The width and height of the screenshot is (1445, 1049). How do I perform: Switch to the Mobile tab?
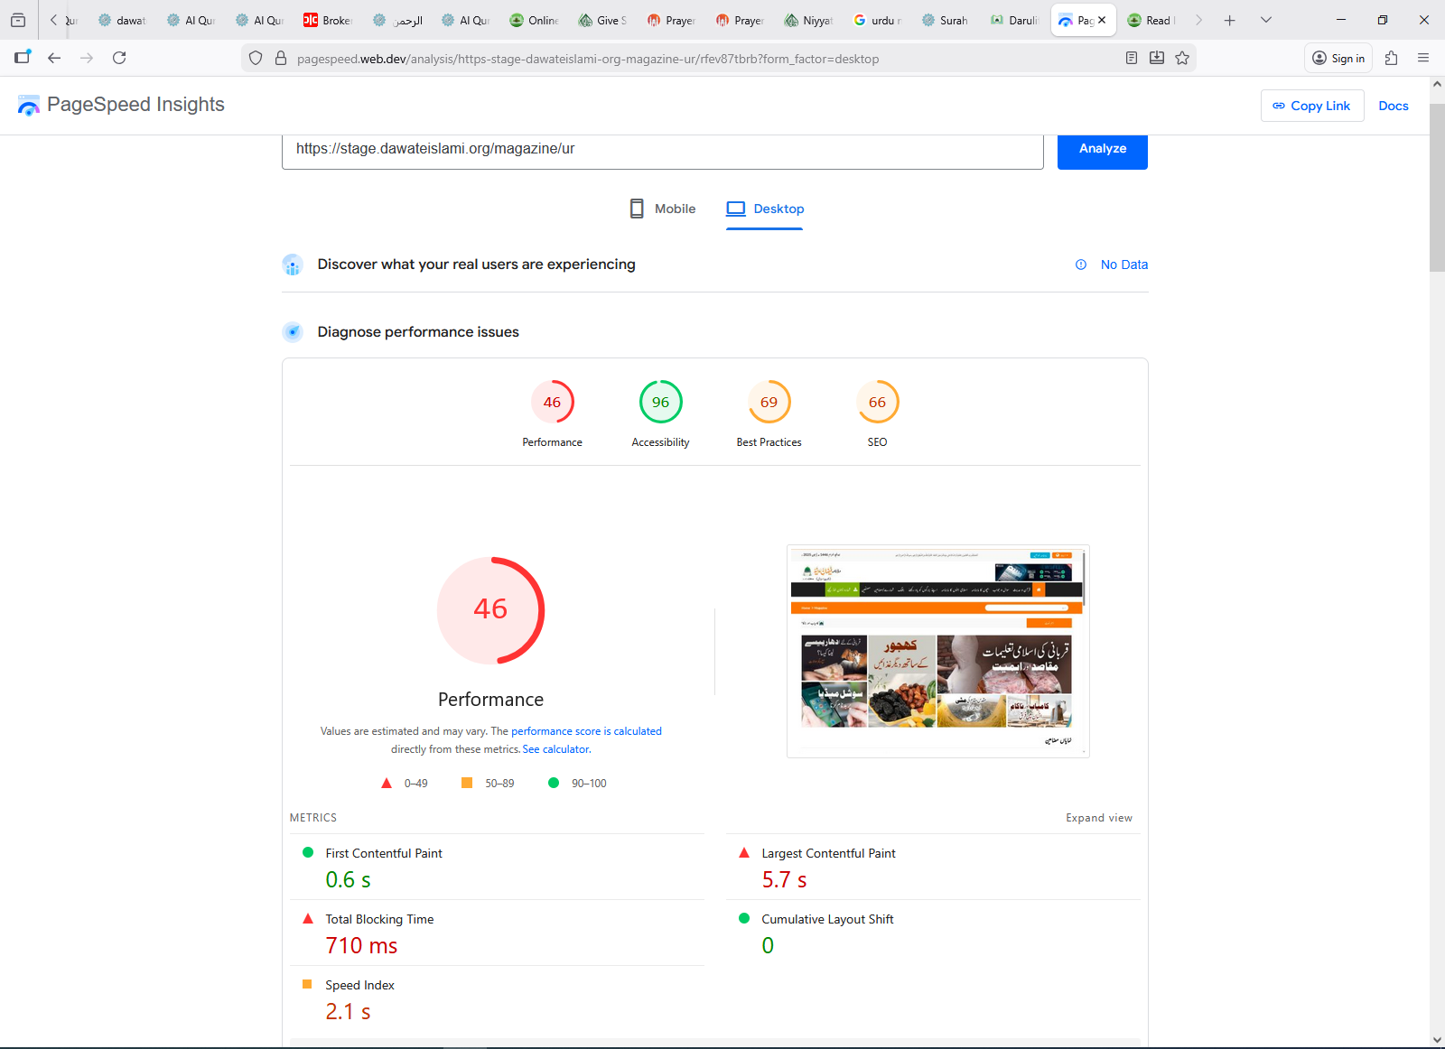pos(663,209)
